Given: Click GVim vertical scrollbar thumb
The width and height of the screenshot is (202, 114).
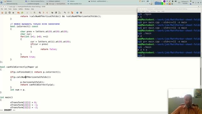Looking at the screenshot, I should (x=200, y=76).
